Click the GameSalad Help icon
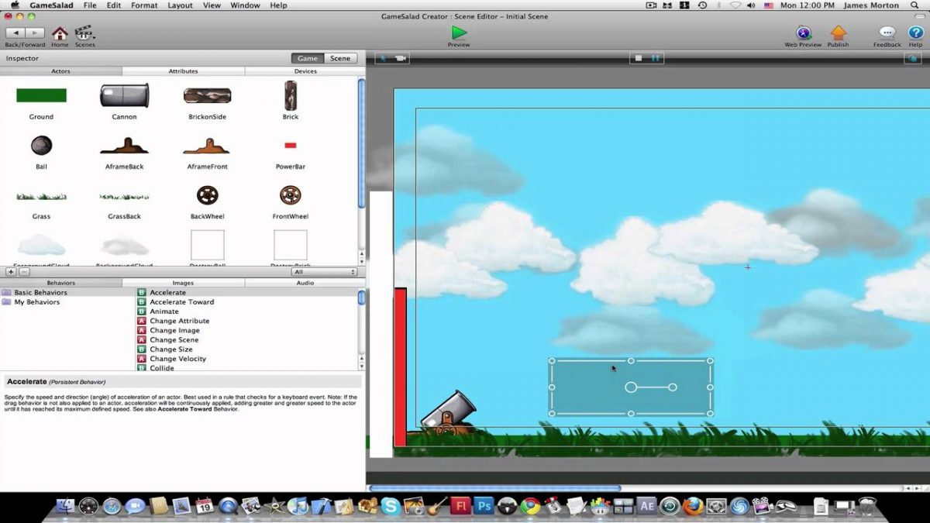930x523 pixels. (x=915, y=33)
